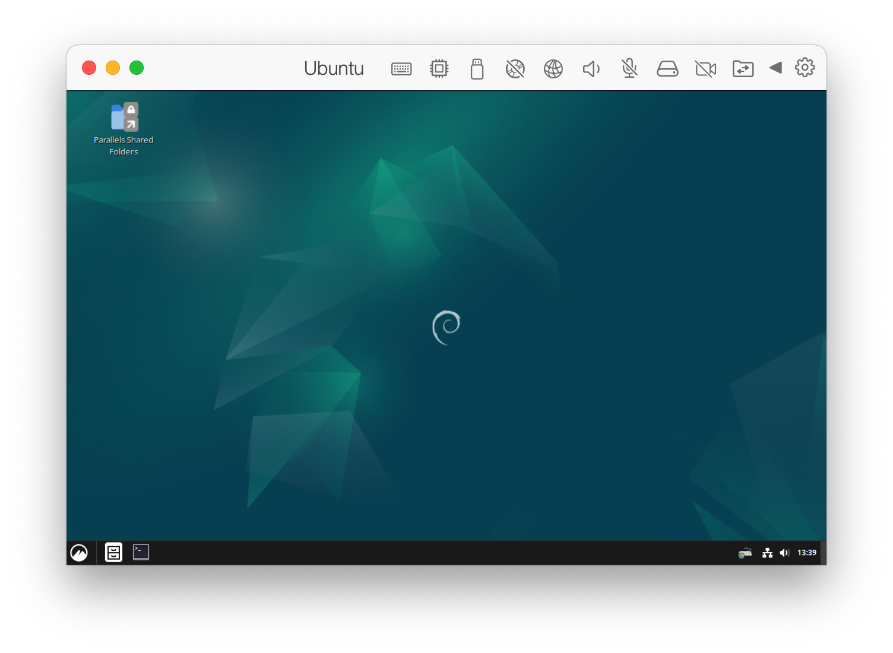Select Parallels Shared Folders desktop icon
This screenshot has height=653, width=893.
[x=123, y=129]
